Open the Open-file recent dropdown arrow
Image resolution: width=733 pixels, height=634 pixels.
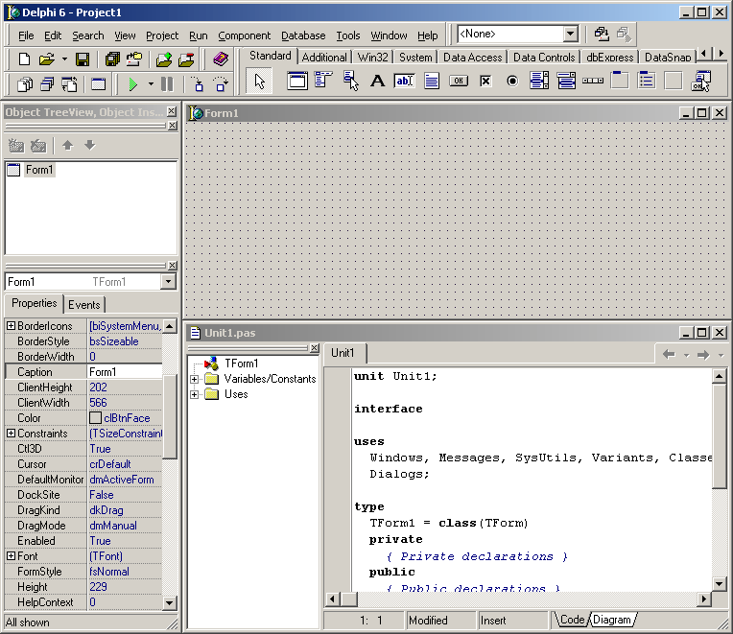point(64,59)
